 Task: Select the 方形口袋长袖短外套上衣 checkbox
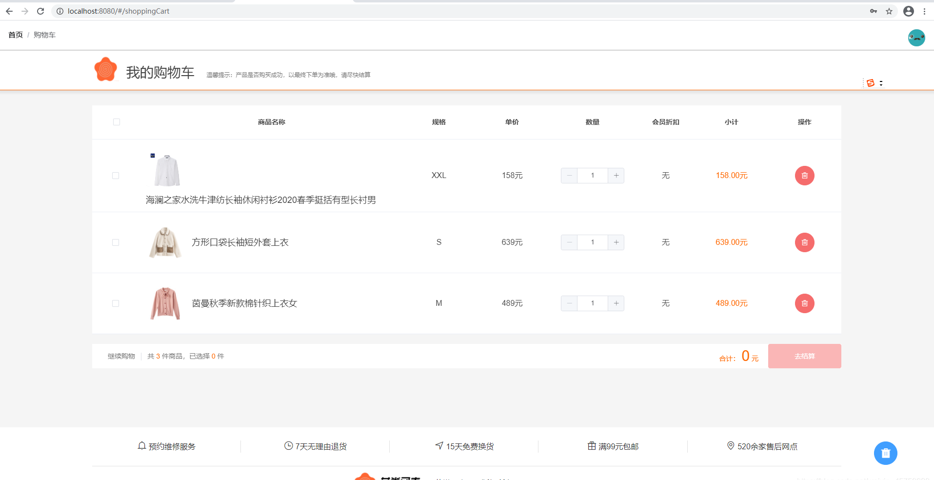(x=116, y=242)
